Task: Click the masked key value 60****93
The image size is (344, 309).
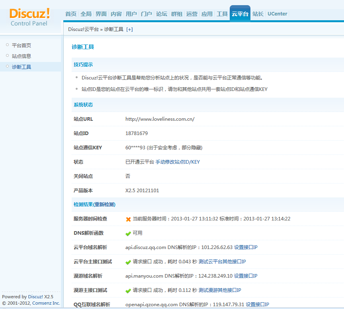Action: [135, 148]
